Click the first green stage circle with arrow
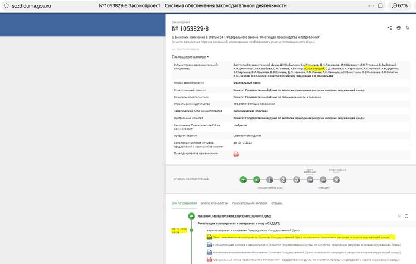The width and height of the screenshot is (416, 264). 242,179
